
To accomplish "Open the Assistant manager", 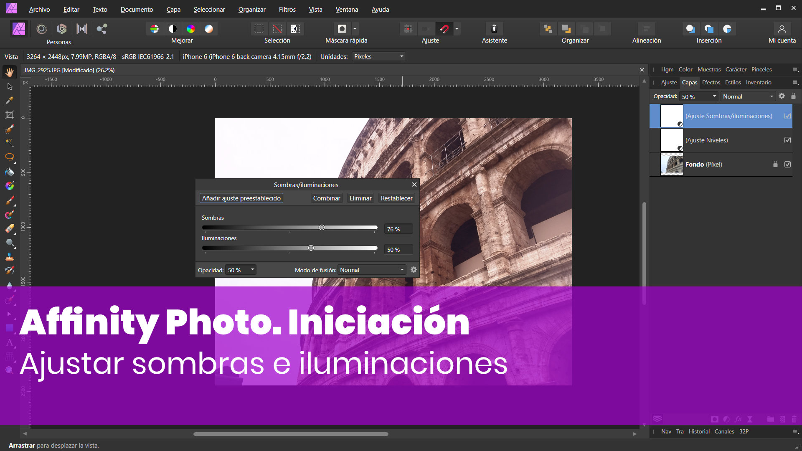I will 494,29.
